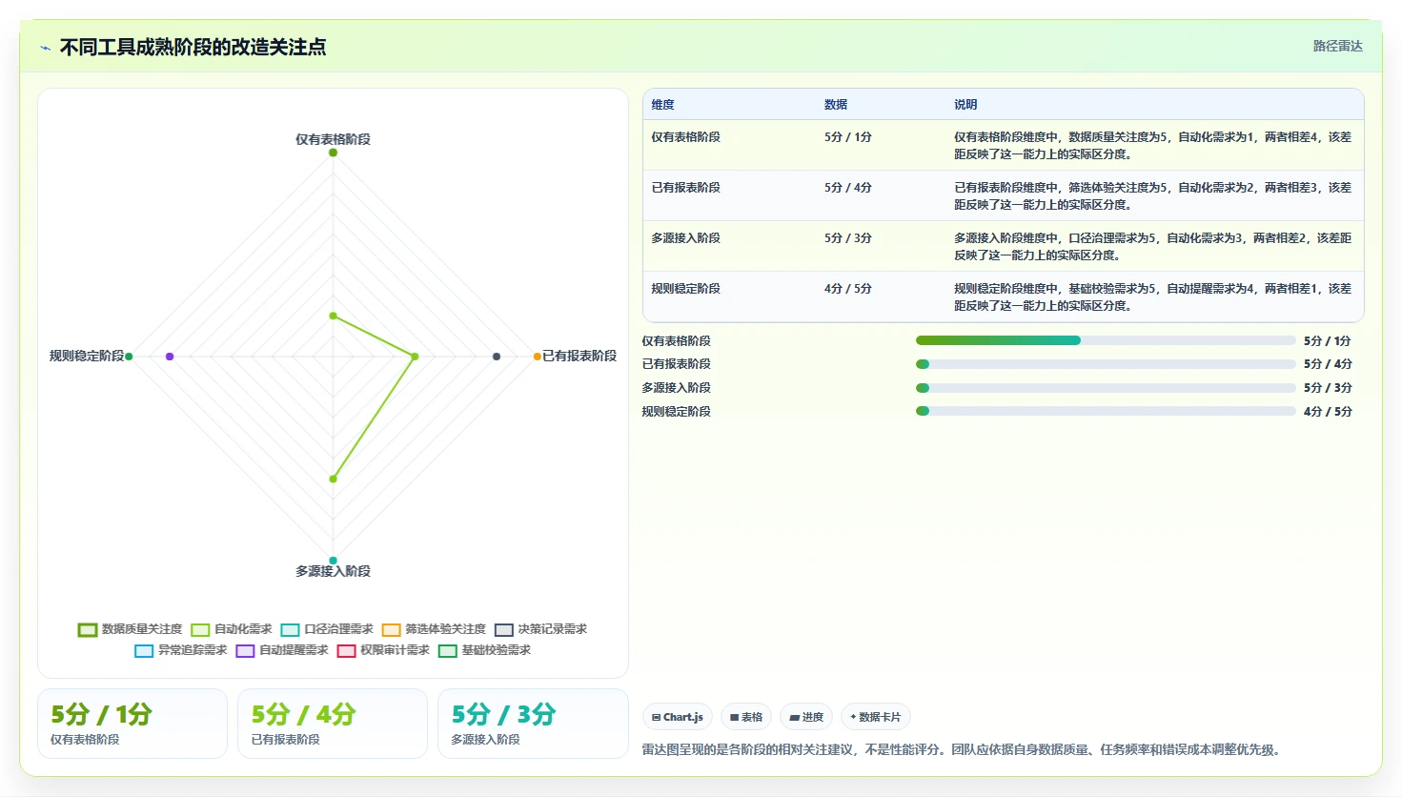Click table cell value 4分 / 5分
Image resolution: width=1402 pixels, height=797 pixels.
tap(848, 289)
